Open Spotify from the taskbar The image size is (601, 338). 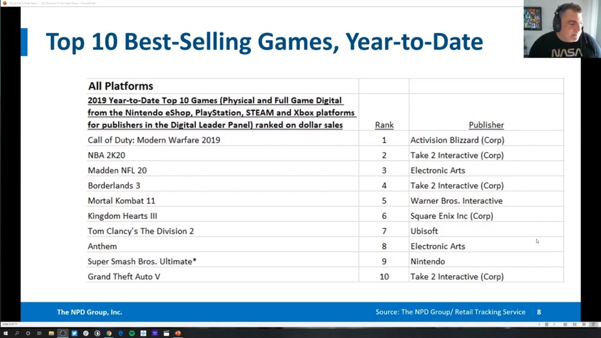tap(132, 333)
